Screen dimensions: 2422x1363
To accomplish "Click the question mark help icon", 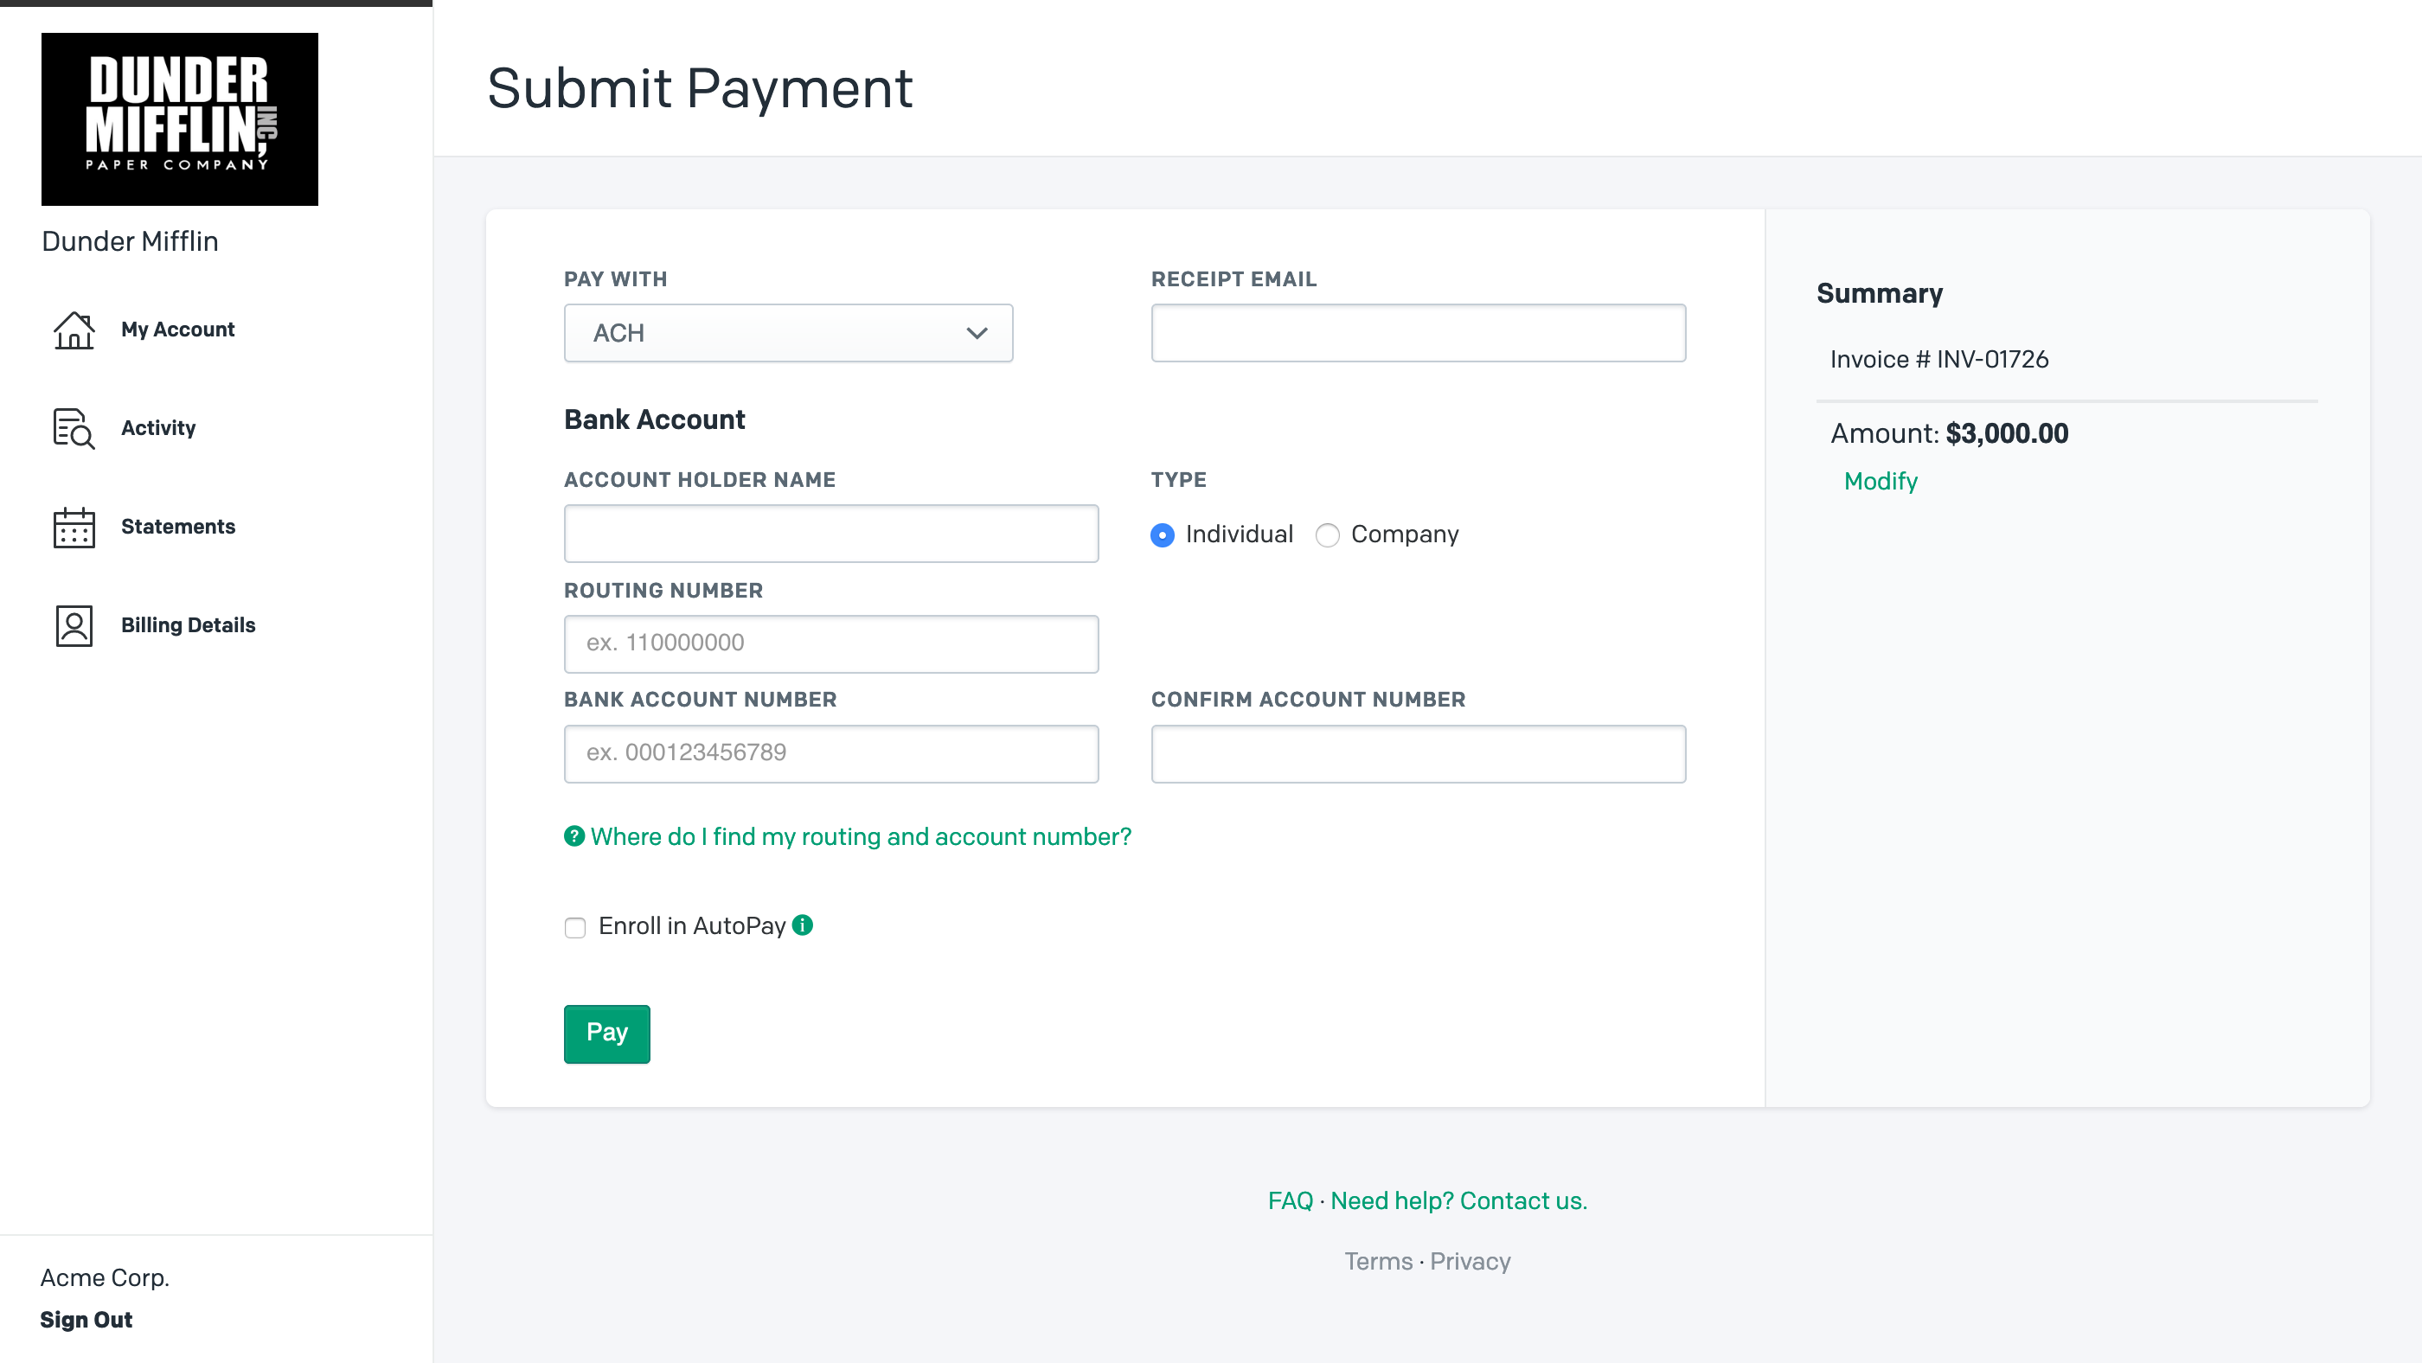I will 573,836.
